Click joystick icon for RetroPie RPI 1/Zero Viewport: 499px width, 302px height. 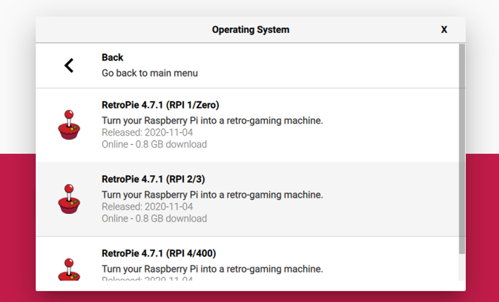point(69,125)
